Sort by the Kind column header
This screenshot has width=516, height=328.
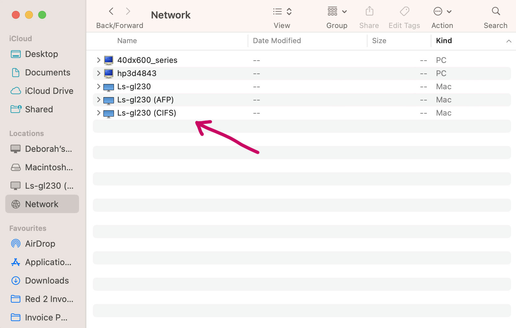pyautogui.click(x=444, y=41)
